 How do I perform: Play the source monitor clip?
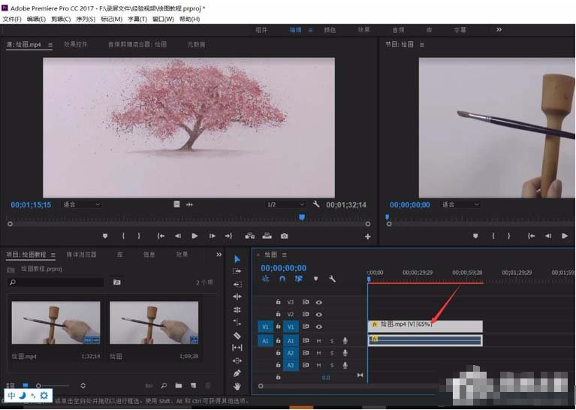point(195,236)
